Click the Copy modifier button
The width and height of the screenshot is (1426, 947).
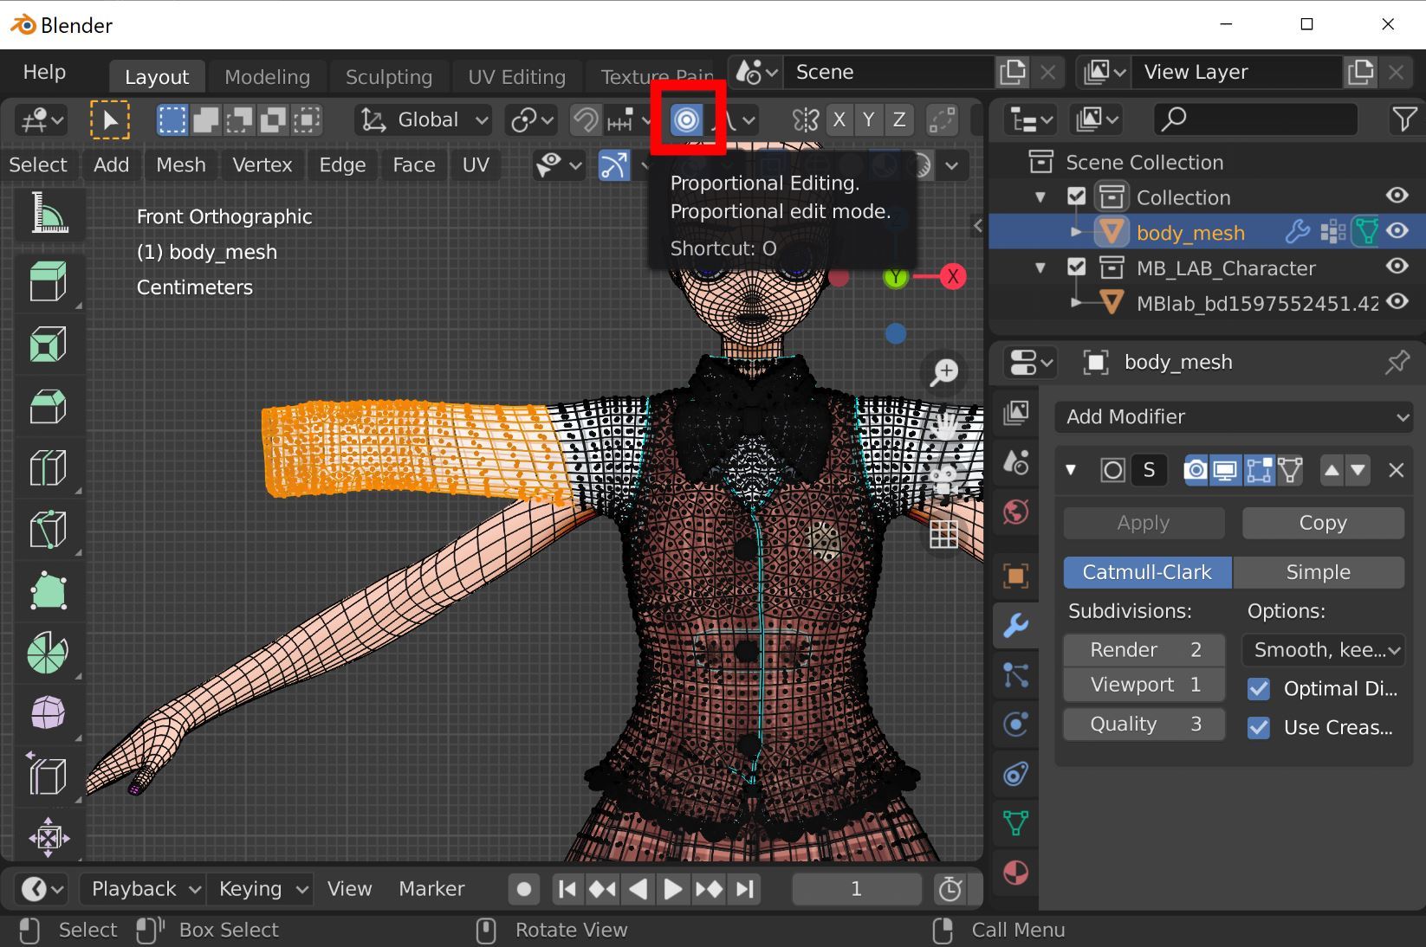pyautogui.click(x=1322, y=523)
